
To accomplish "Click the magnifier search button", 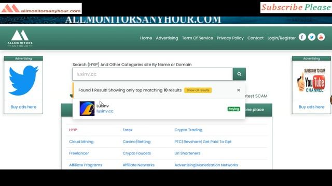I will [239, 74].
